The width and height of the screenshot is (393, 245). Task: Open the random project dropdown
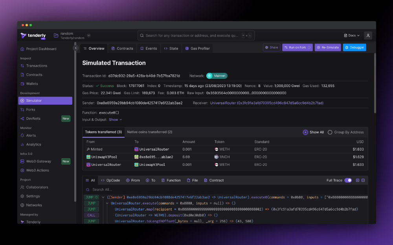coord(89,35)
